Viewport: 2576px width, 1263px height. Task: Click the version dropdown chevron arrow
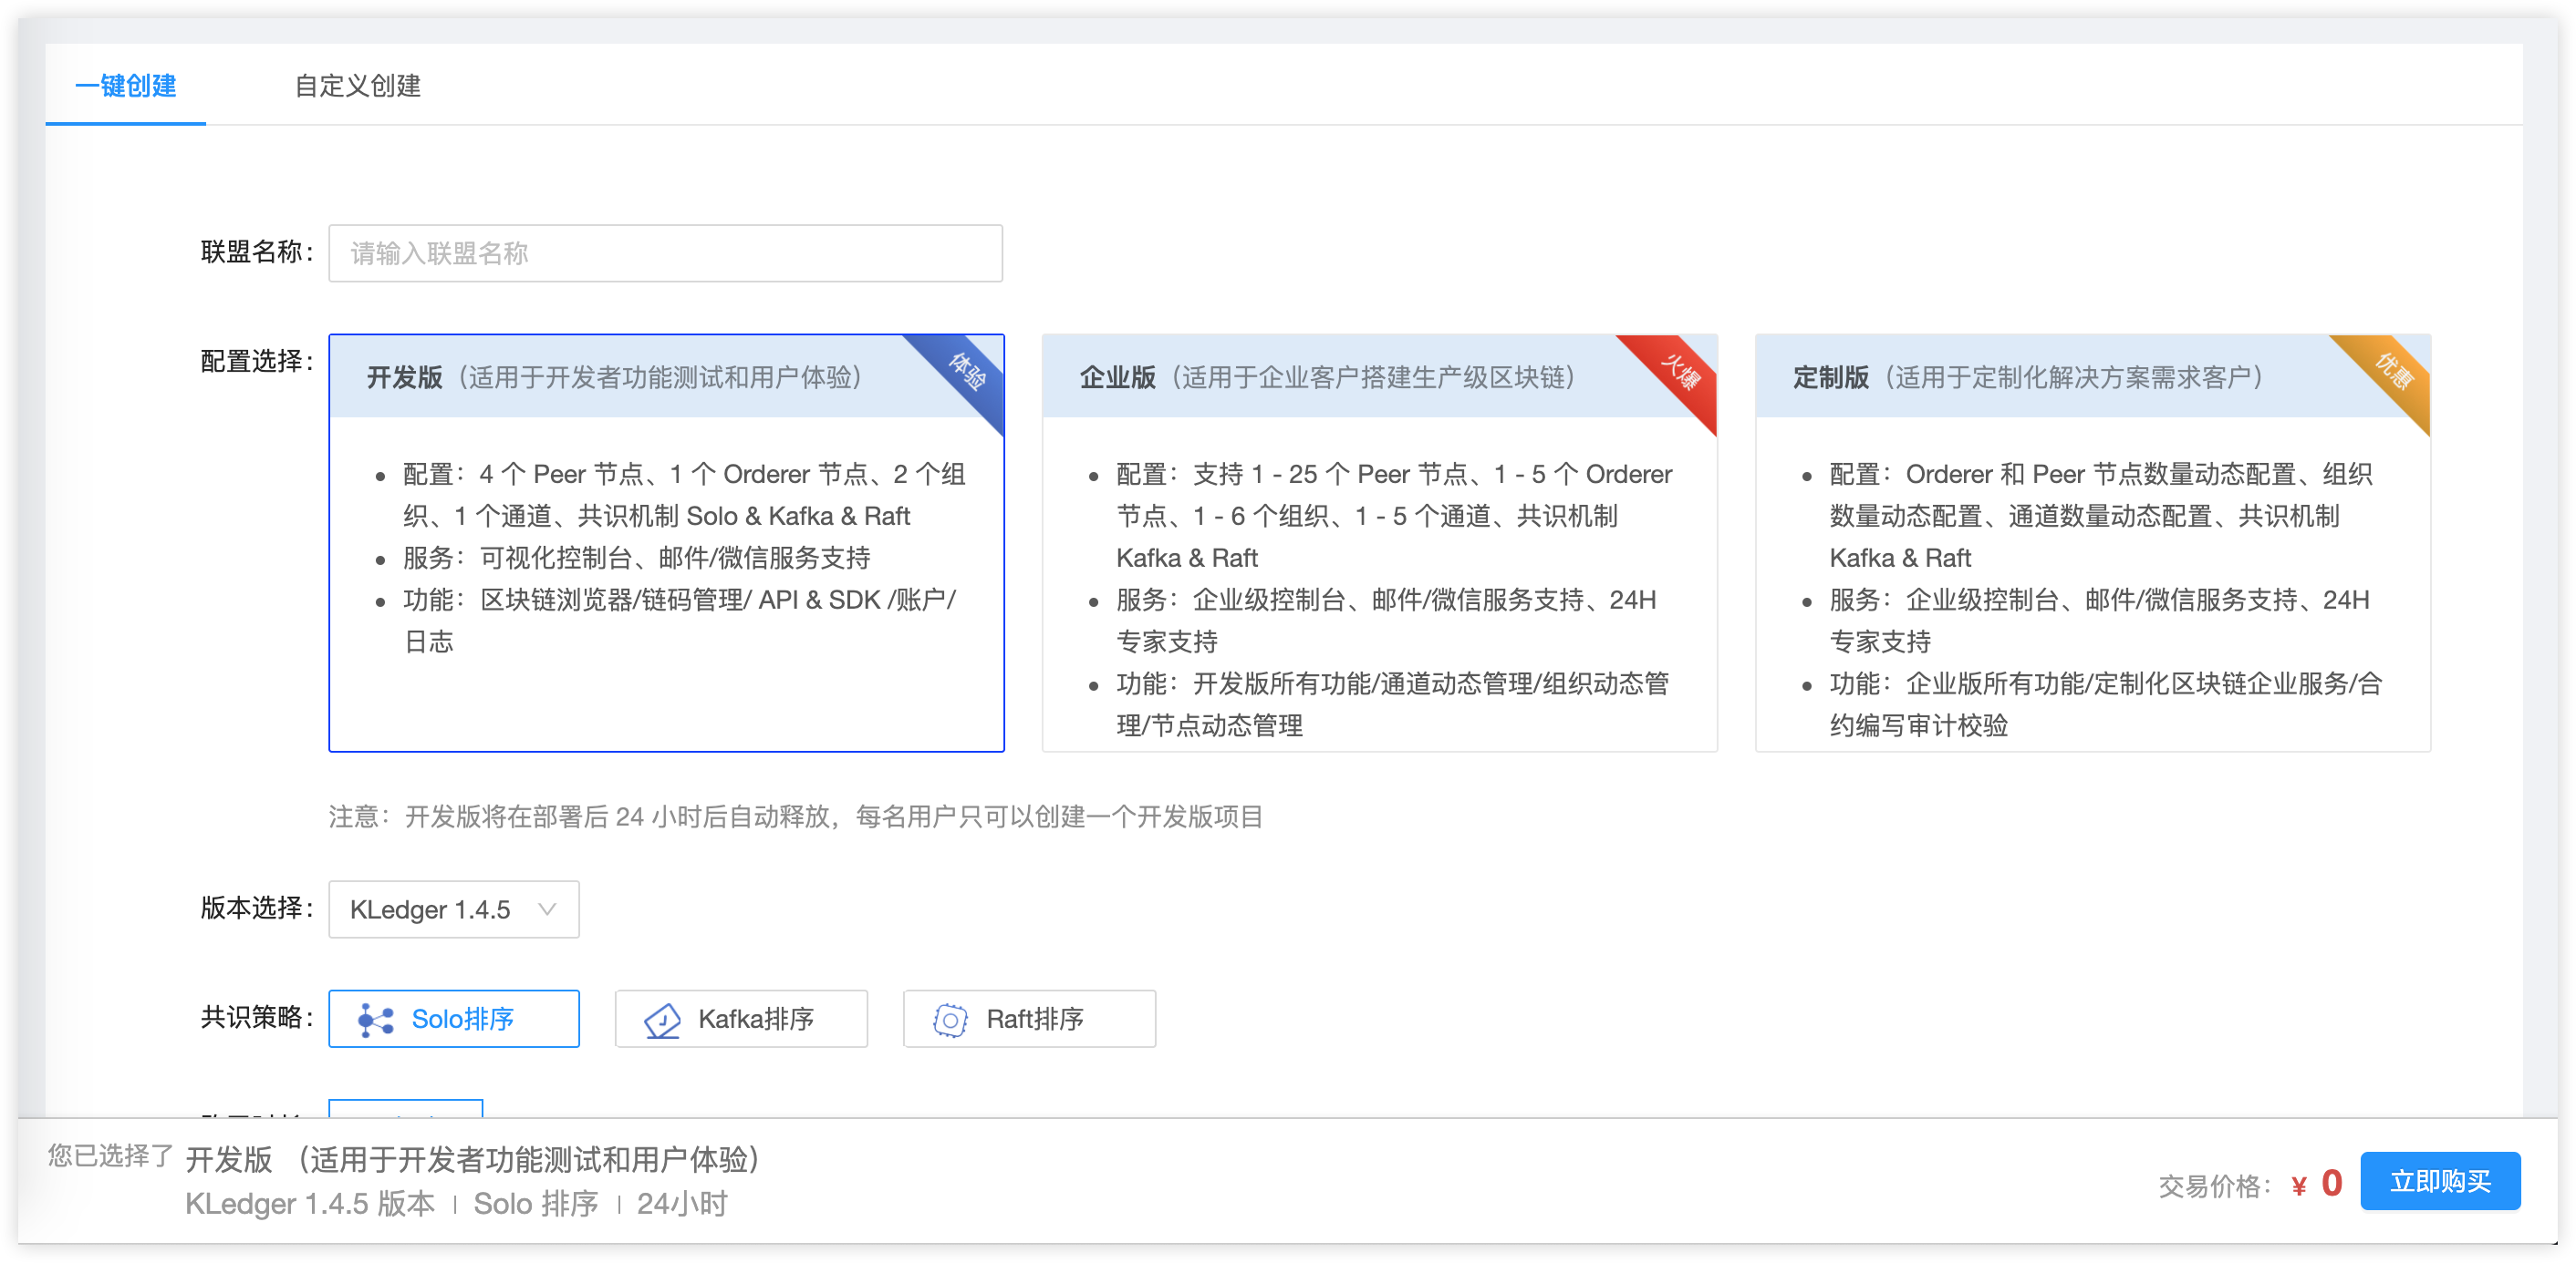[x=547, y=909]
